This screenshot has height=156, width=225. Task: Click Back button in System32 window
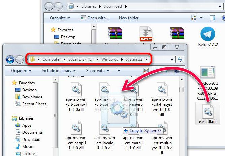10,59
